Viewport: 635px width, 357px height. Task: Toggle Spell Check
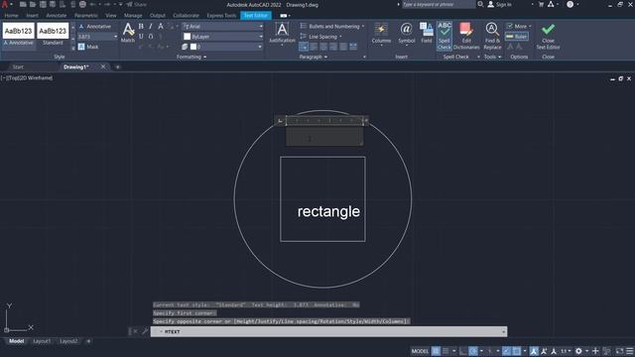click(x=444, y=36)
